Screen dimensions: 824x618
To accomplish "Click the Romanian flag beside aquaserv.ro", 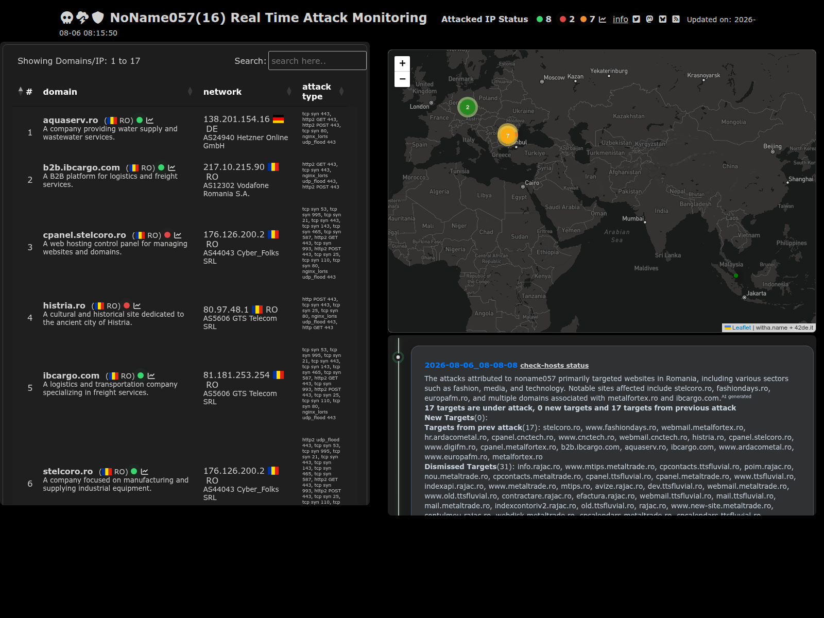I will pos(112,121).
